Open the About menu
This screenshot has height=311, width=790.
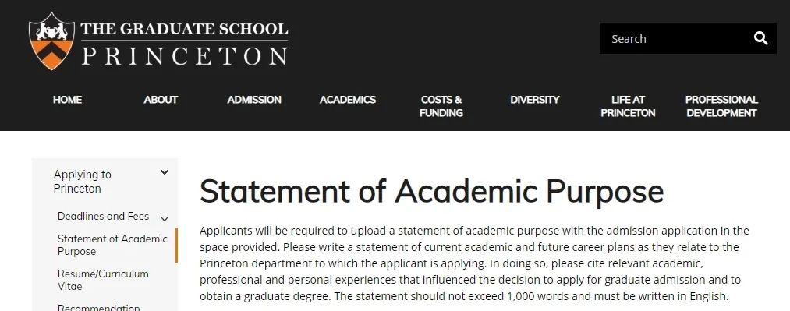161,100
